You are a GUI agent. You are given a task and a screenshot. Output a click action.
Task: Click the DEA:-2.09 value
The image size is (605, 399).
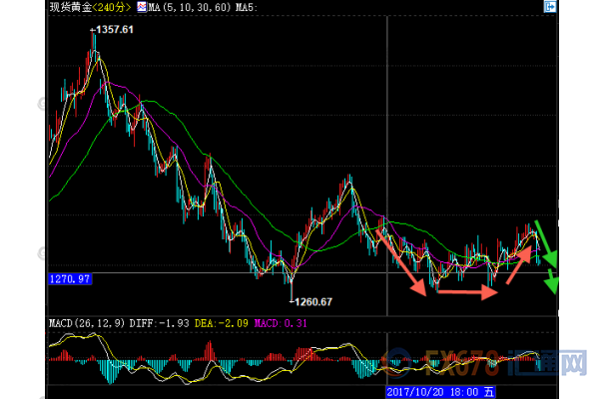click(x=221, y=323)
